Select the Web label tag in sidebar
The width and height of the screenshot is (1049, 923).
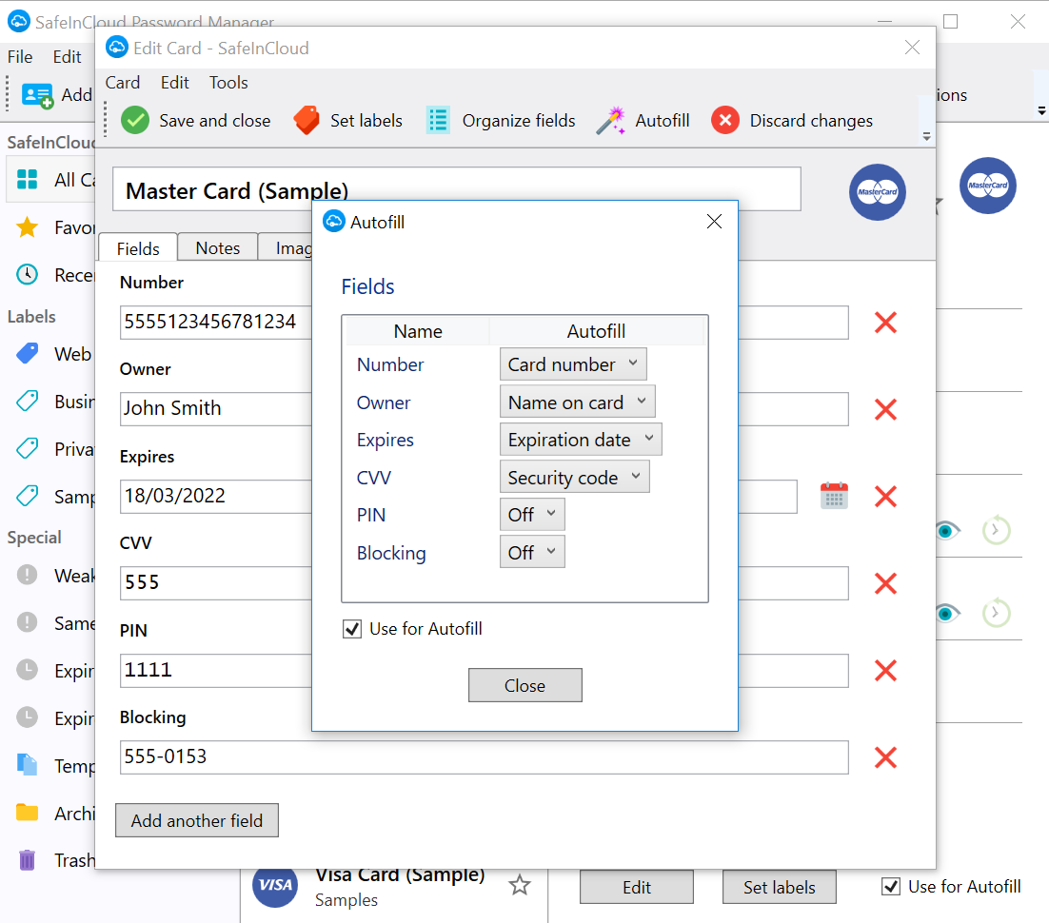click(x=28, y=354)
